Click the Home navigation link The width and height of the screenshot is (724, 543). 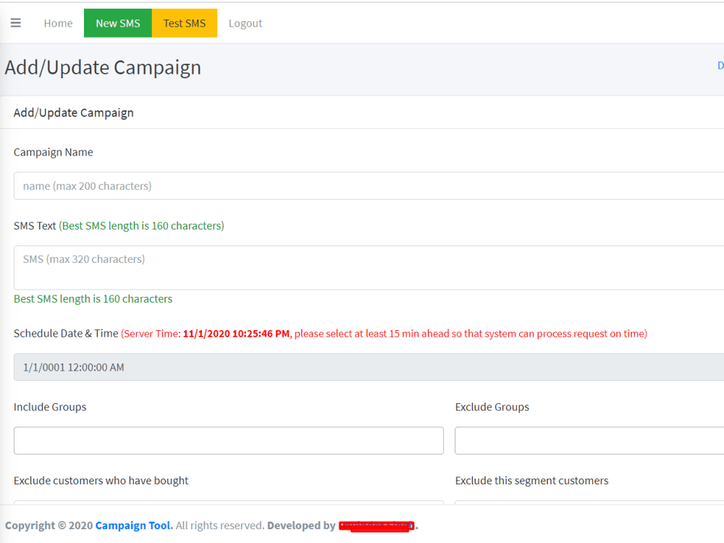tap(58, 22)
